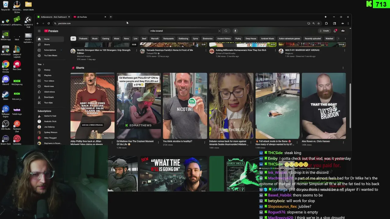This screenshot has height=219, width=390.
Task: Open Liked videos in sidebar
Action: click(50, 92)
